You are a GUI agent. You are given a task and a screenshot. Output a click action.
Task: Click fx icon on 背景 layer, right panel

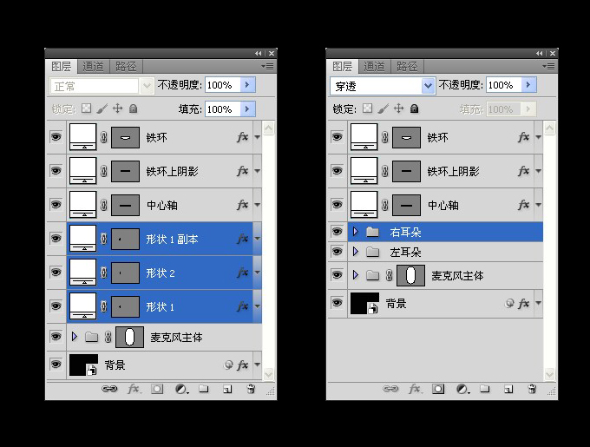tap(524, 303)
